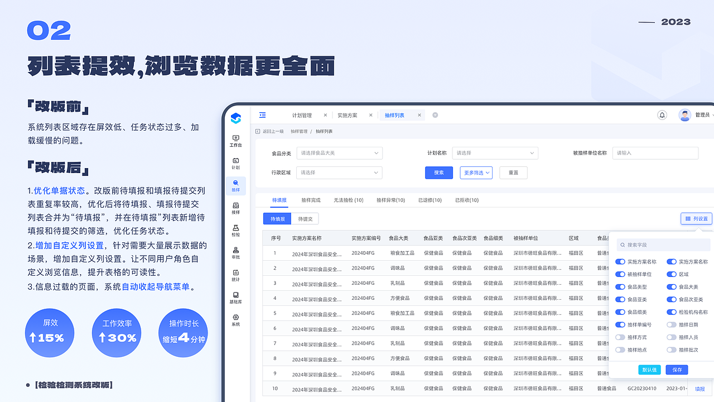This screenshot has width=714, height=402.
Task: Open the 工作台 workbench panel
Action: click(x=235, y=140)
